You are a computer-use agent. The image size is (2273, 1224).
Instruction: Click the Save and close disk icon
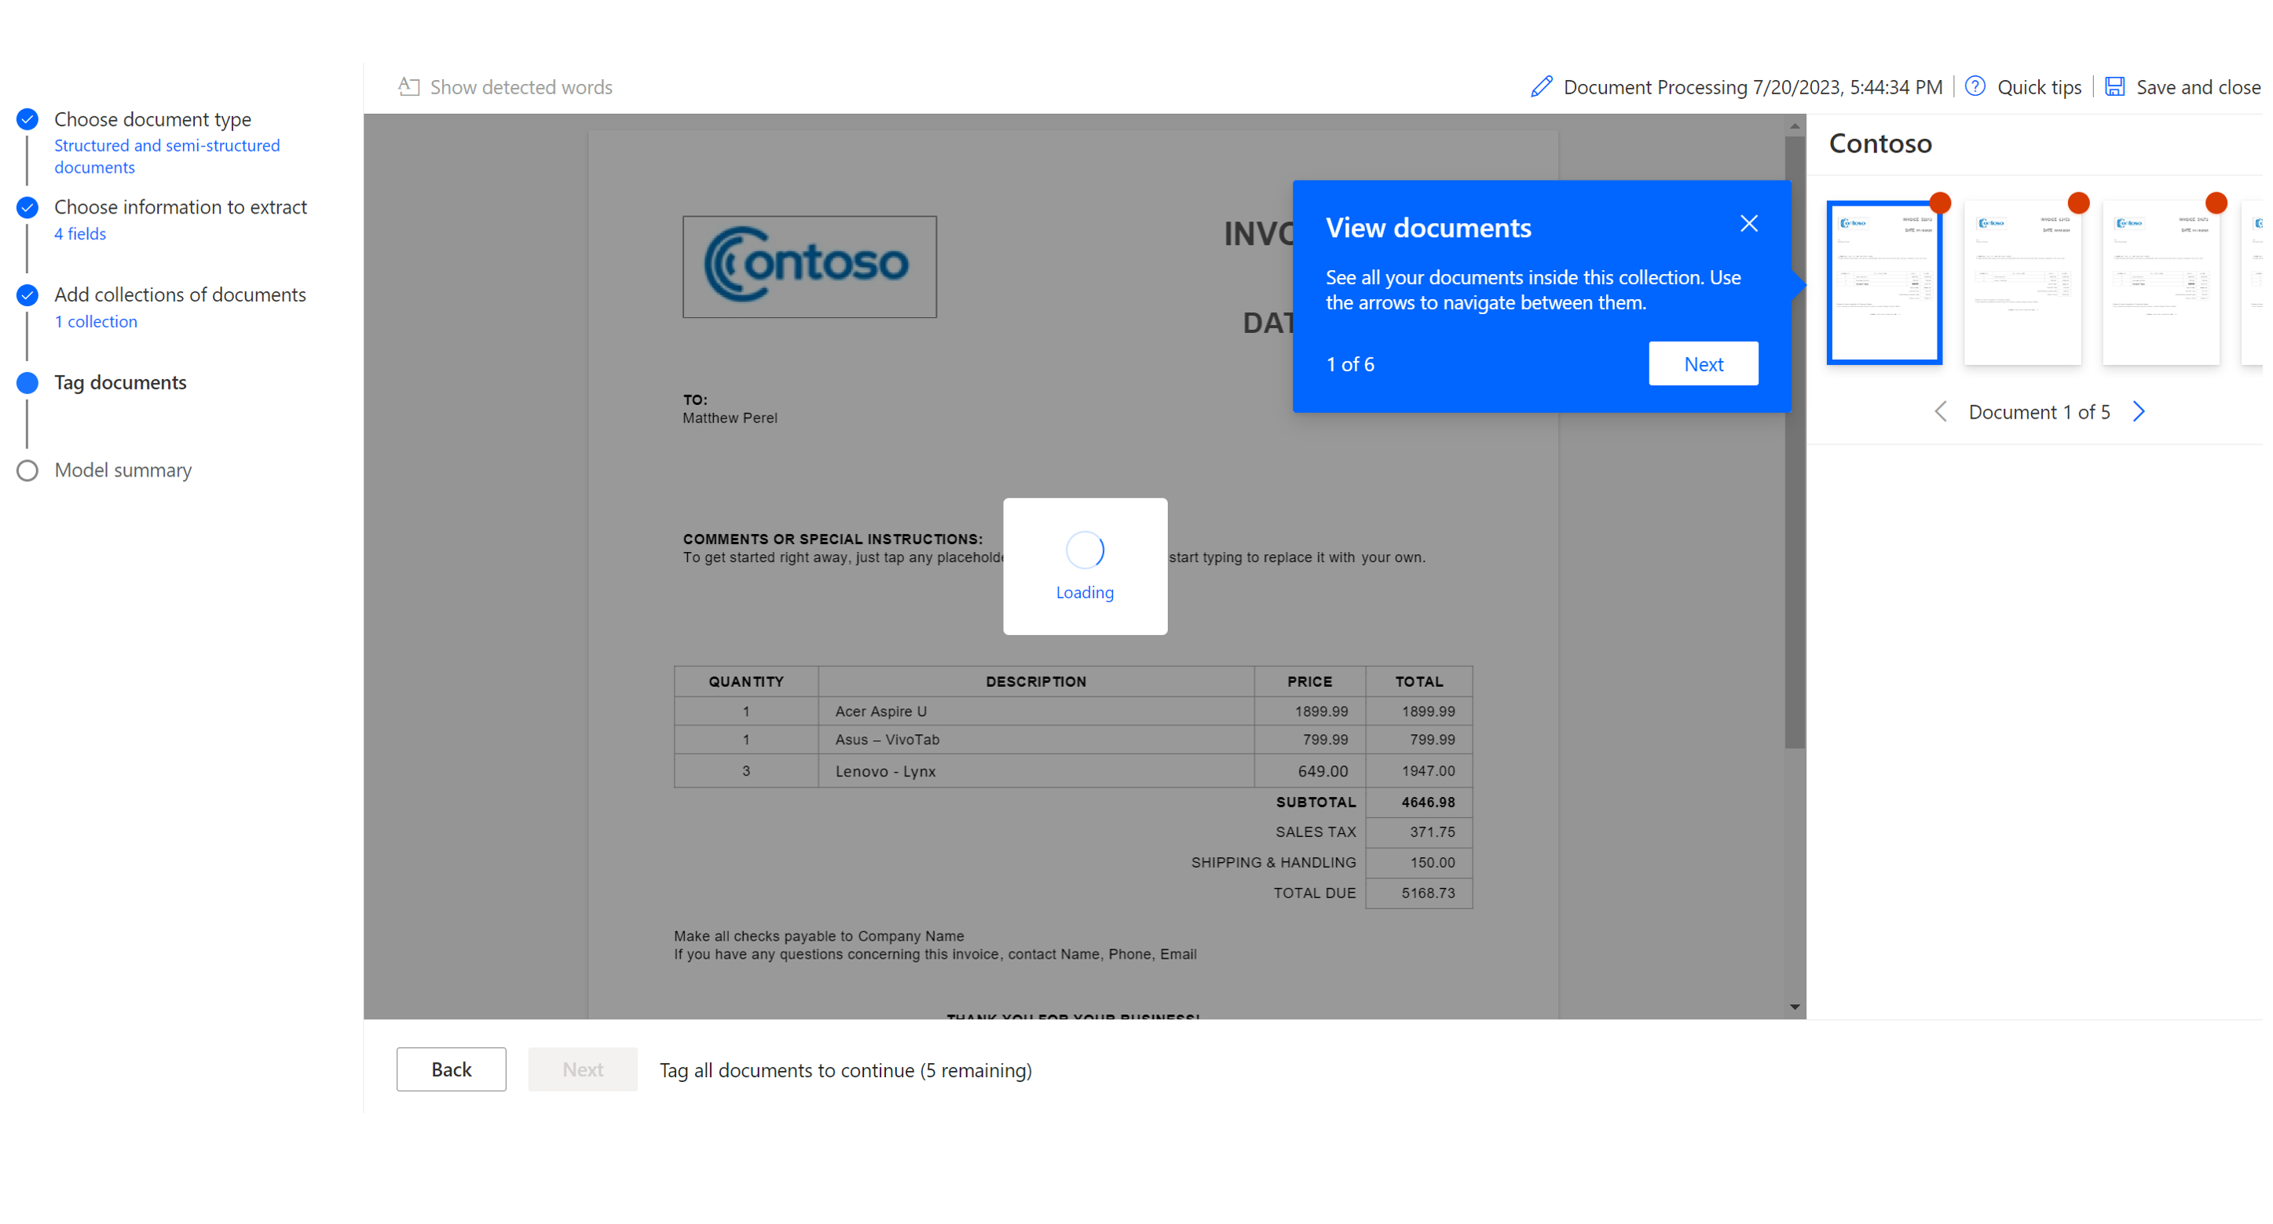click(2114, 86)
